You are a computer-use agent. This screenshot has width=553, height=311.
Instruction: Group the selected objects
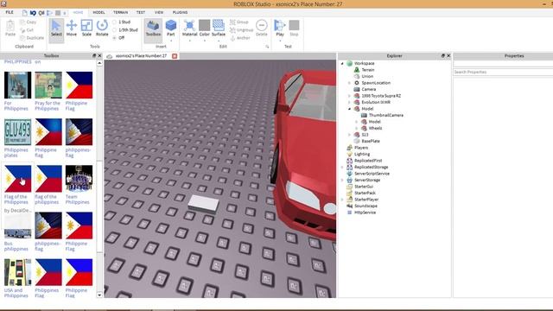point(239,22)
